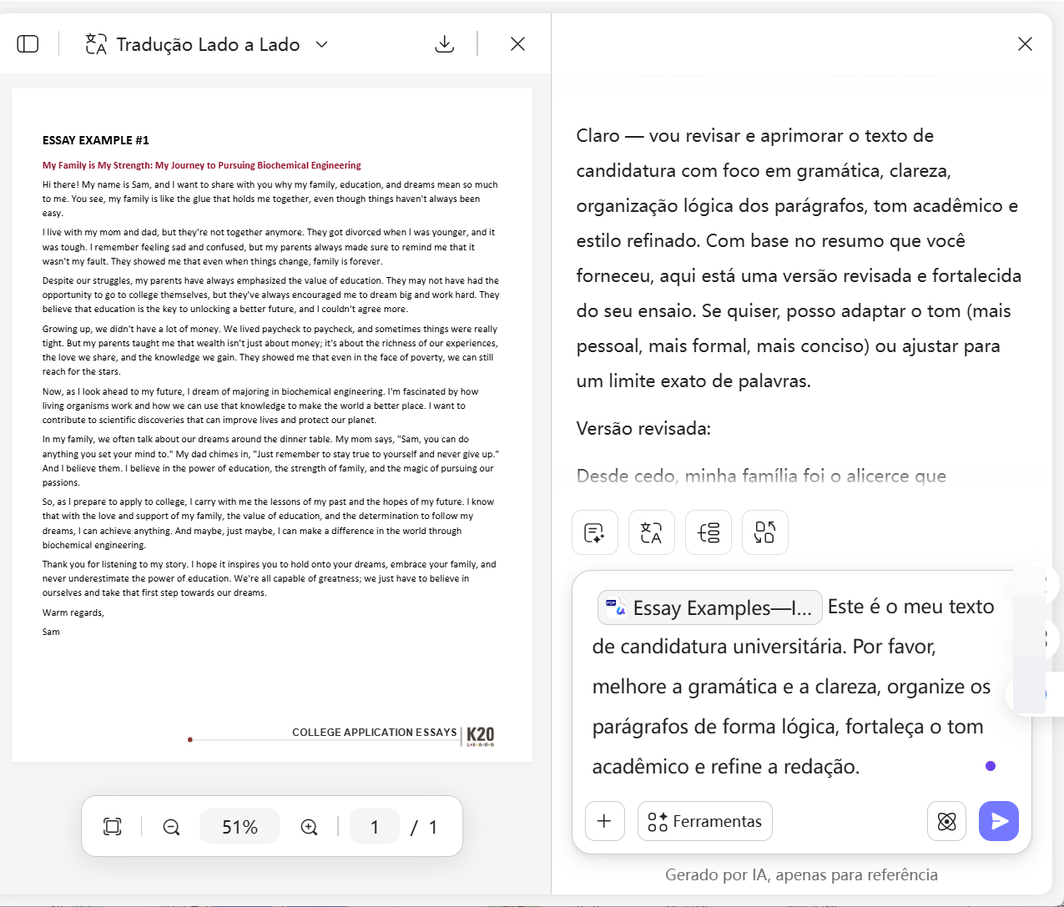Add attachment with the plus button
This screenshot has height=907, width=1064.
pos(605,821)
